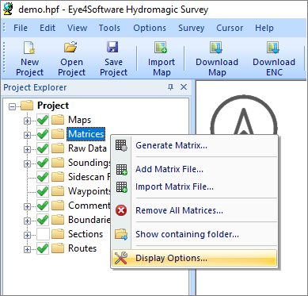Uncheck the Soundings checkbox
Viewport: 308px width, 296px height.
43,163
